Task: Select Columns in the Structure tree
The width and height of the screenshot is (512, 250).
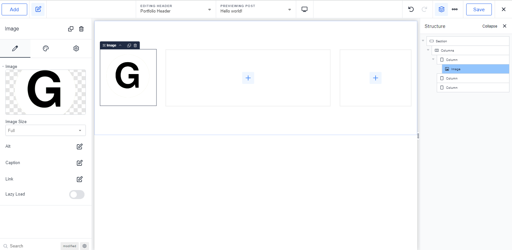Action: [x=470, y=50]
